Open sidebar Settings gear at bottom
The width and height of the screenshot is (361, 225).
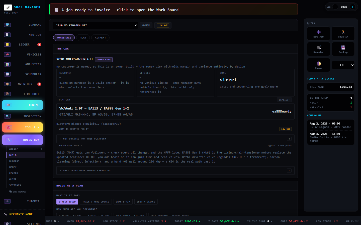(7, 223)
